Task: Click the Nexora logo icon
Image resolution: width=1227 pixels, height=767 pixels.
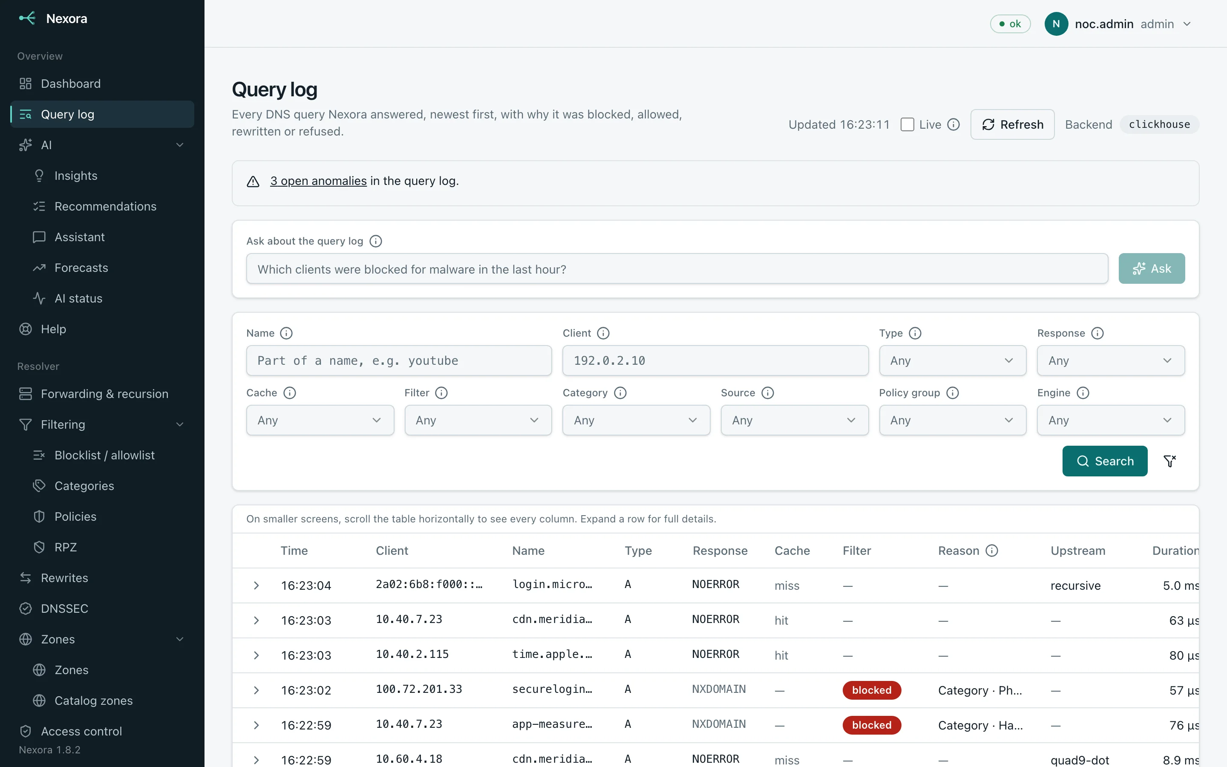Action: click(27, 19)
